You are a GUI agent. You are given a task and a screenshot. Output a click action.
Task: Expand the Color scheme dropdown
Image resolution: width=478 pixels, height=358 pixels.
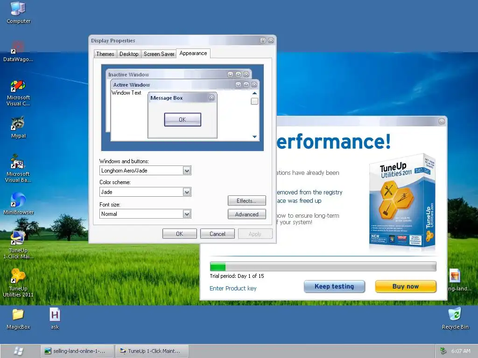(x=187, y=192)
